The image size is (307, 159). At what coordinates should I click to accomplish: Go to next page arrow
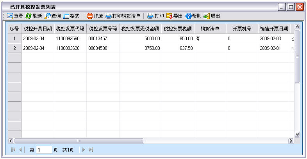[x=84, y=150]
